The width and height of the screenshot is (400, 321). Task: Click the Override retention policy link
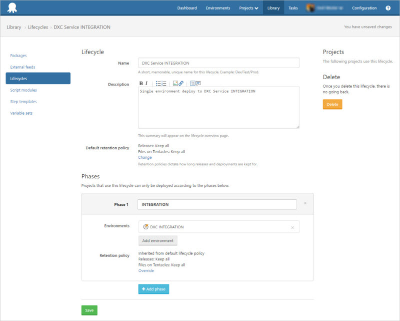coord(146,270)
